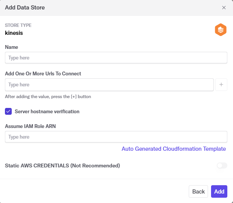Click the Name field label
Screen dimensions: 233x203
(x=11, y=47)
